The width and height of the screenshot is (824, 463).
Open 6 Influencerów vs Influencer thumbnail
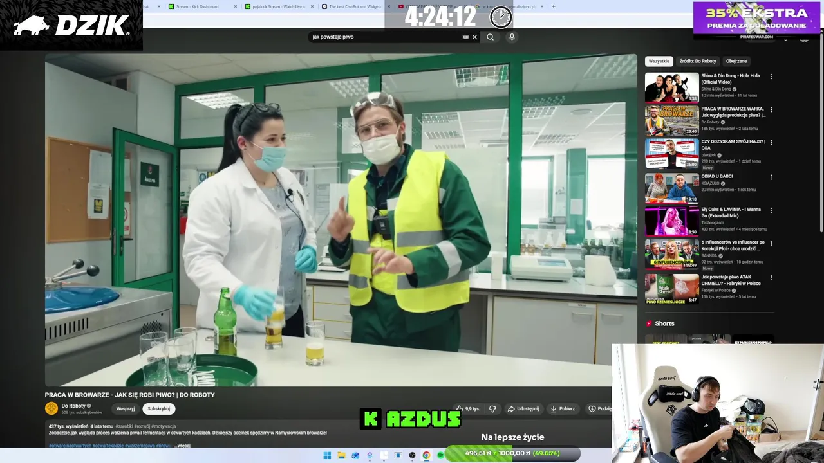point(671,254)
